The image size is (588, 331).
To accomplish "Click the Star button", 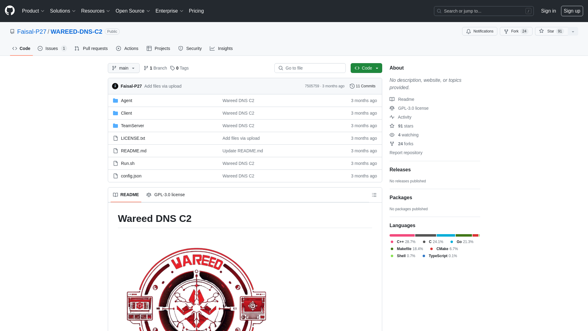I will click(551, 31).
